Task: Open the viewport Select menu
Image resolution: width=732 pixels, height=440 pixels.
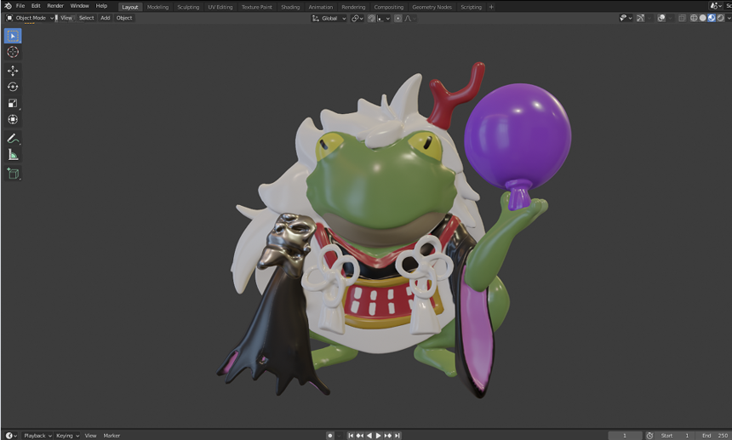Action: 86,18
